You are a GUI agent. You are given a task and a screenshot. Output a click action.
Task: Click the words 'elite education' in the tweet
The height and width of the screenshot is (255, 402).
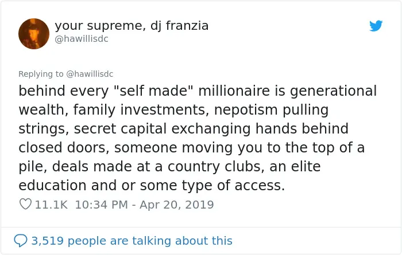pos(306,167)
